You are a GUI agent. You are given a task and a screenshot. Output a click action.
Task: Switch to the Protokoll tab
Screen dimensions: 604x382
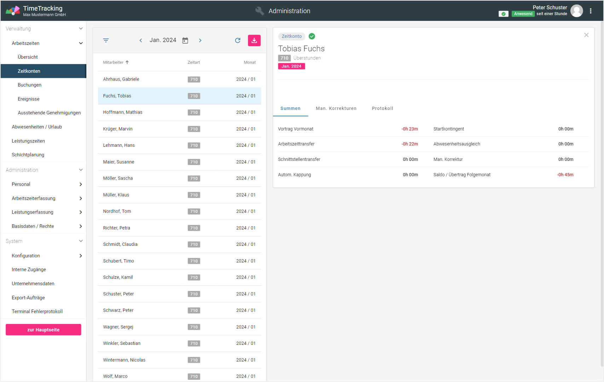pyautogui.click(x=382, y=108)
